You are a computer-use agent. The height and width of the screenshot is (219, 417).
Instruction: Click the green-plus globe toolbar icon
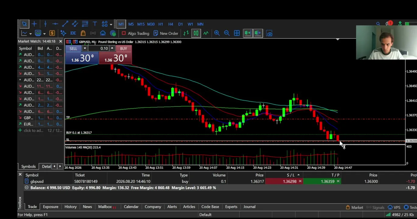(113, 33)
